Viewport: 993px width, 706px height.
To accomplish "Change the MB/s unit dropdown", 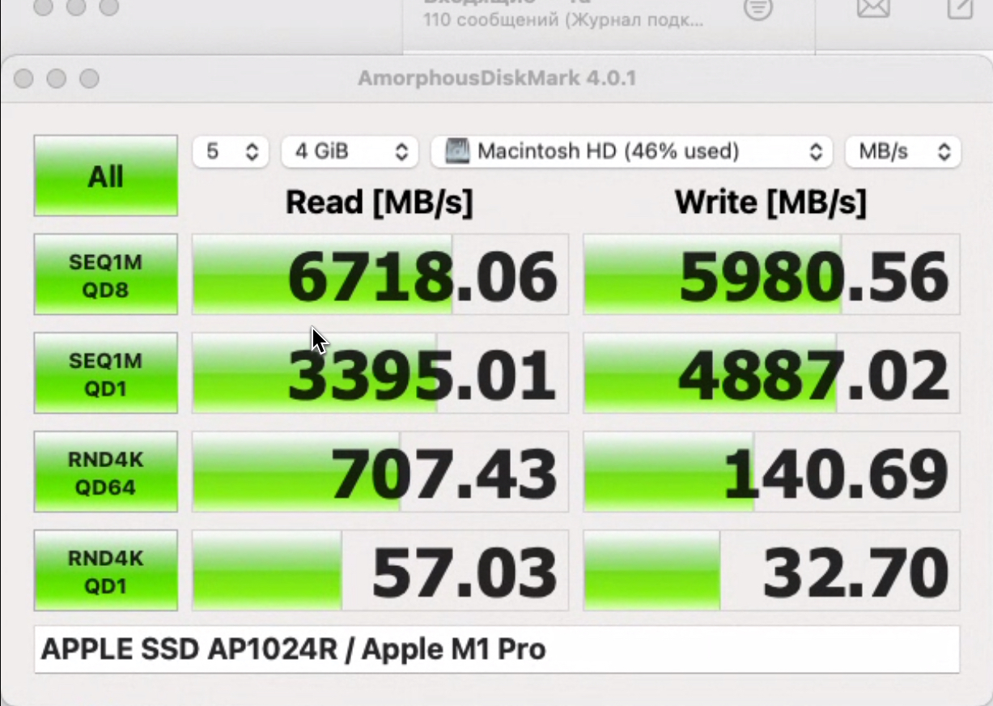I will [x=902, y=151].
